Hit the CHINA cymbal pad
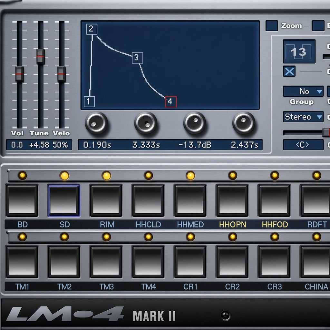This screenshot has width=330, height=330. point(315,262)
